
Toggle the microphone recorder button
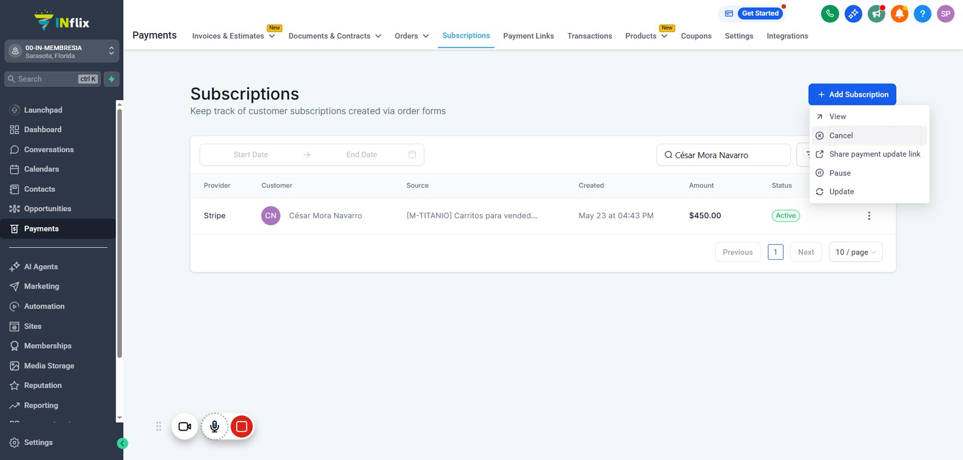click(214, 426)
